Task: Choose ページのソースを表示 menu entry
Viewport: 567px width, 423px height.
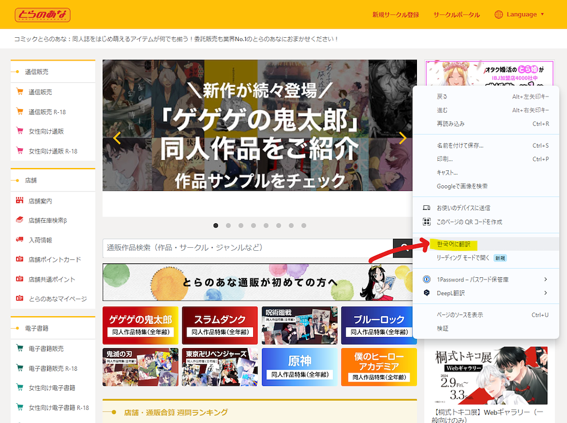Action: tap(485, 315)
